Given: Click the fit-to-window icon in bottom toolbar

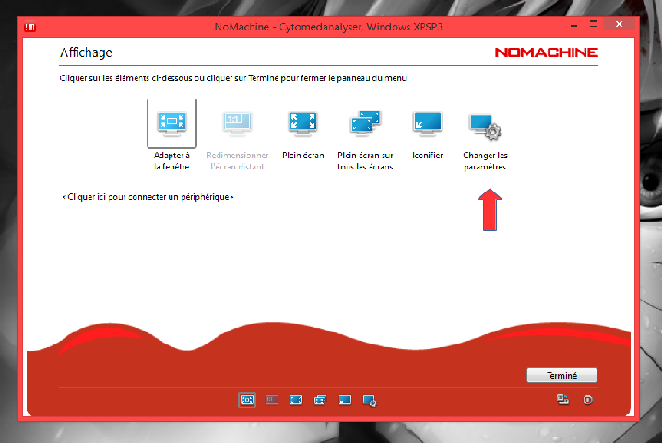Looking at the screenshot, I should pos(247,400).
